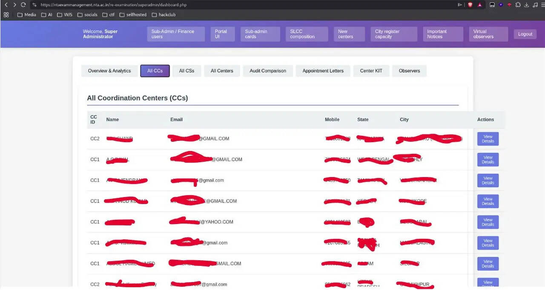Open the Audit Comparison tab
This screenshot has width=545, height=290.
point(268,71)
